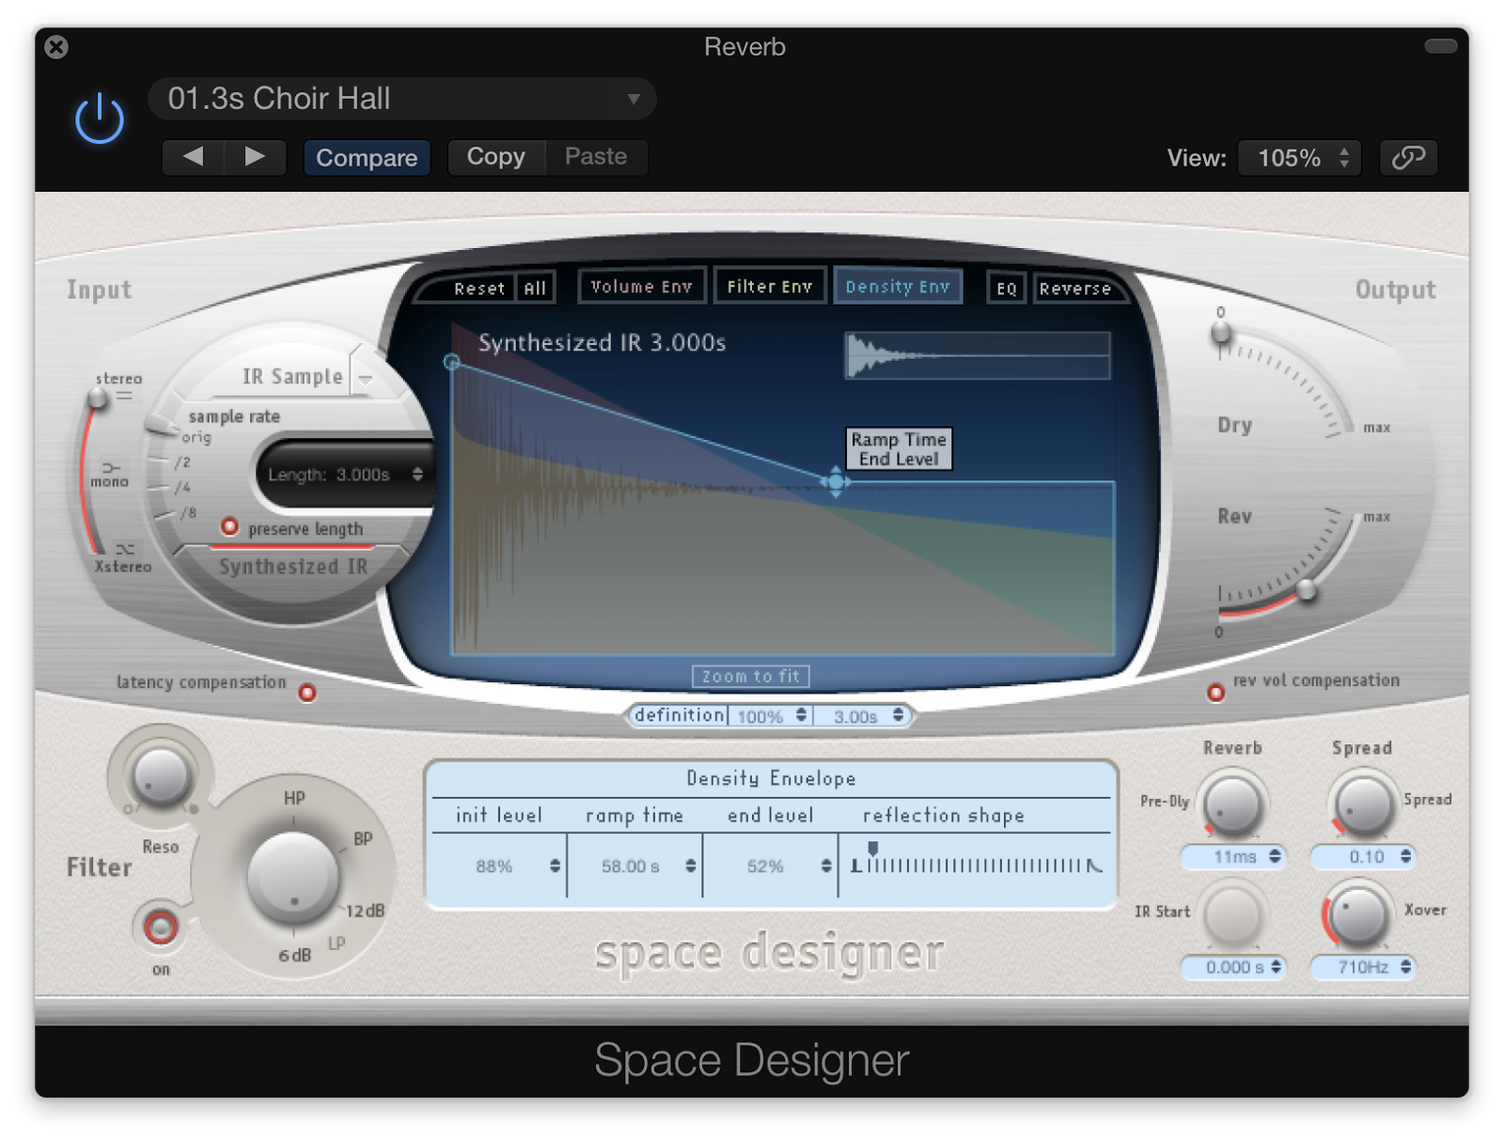
Task: Adjust ramp time 58.00 s stepper
Action: 690,866
